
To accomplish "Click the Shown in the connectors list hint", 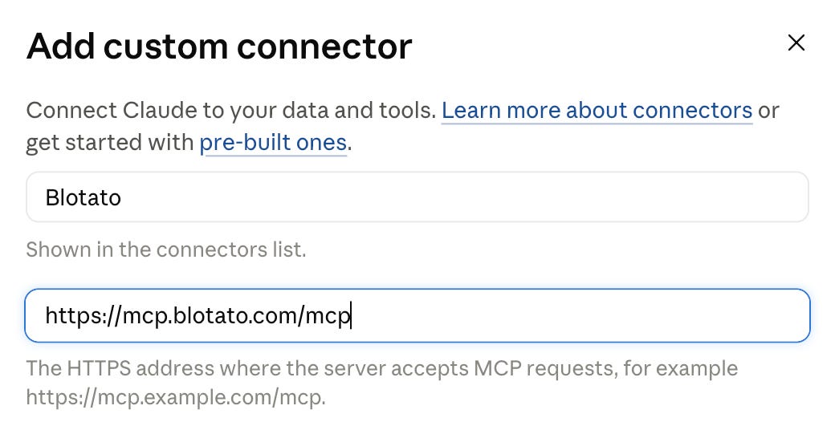I will pos(166,249).
